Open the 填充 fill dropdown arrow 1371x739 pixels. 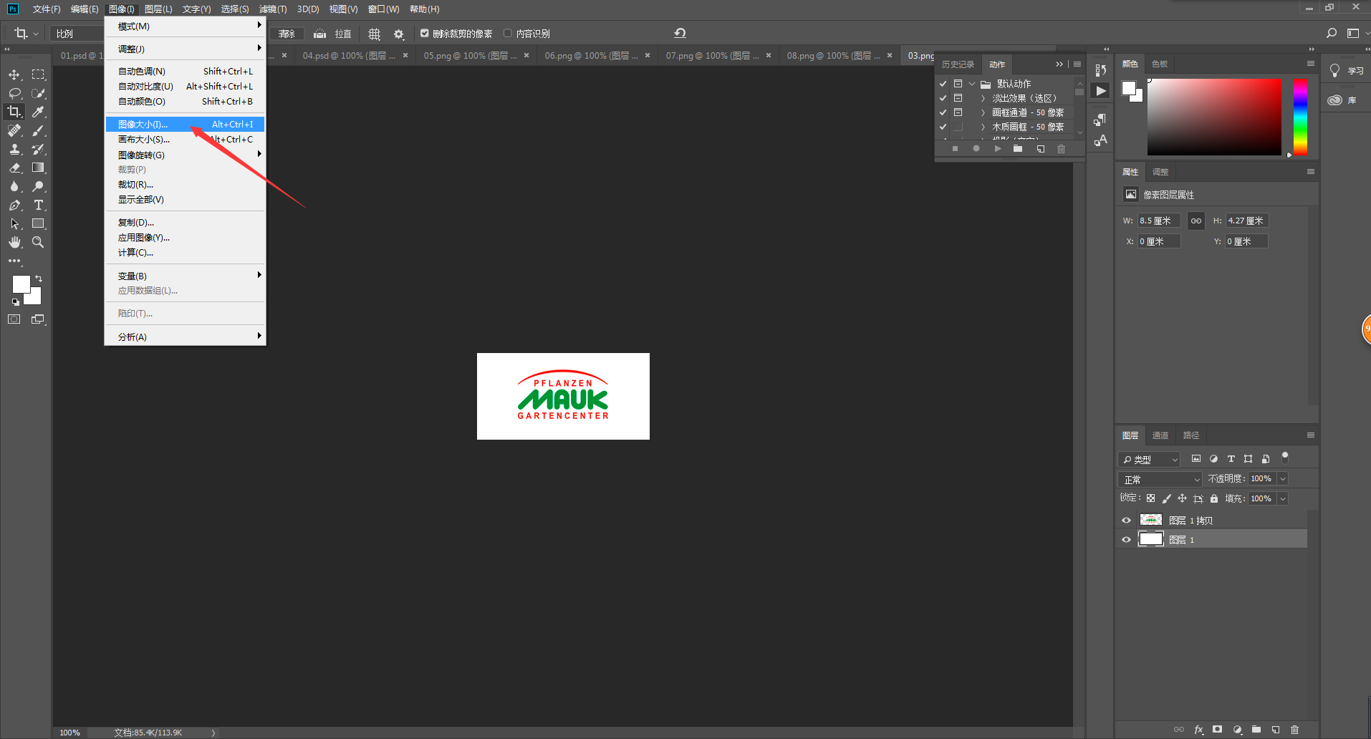[x=1283, y=499]
